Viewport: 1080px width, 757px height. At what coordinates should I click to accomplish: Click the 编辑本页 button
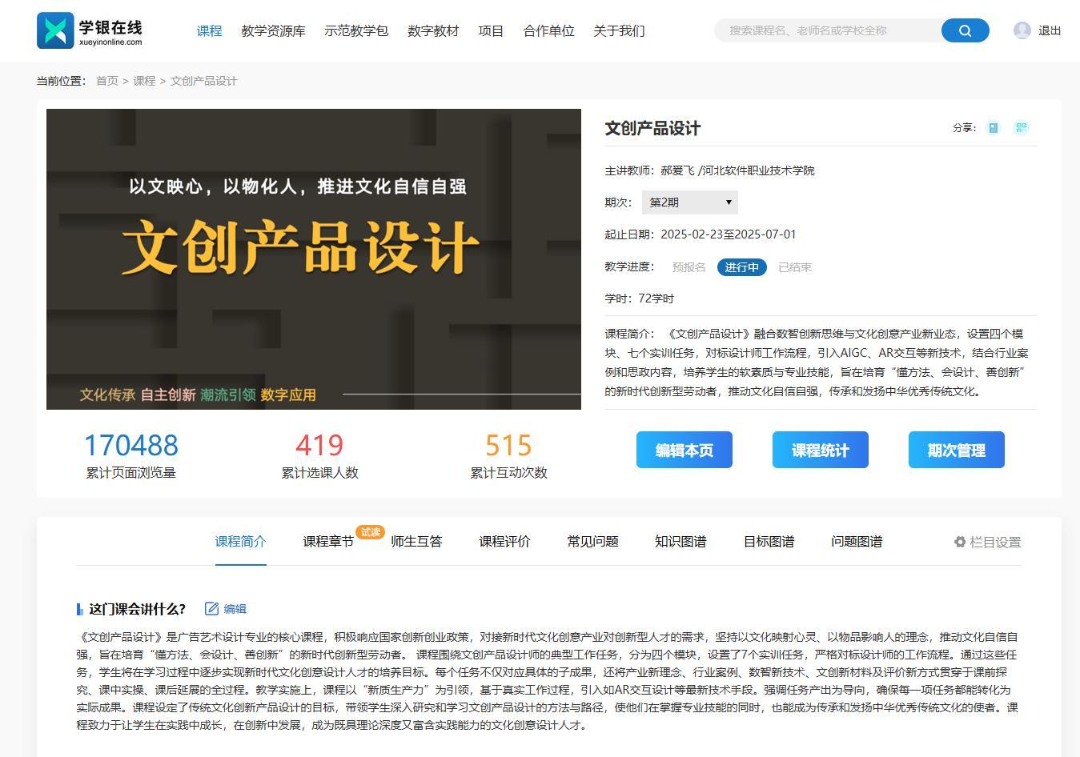(x=684, y=450)
